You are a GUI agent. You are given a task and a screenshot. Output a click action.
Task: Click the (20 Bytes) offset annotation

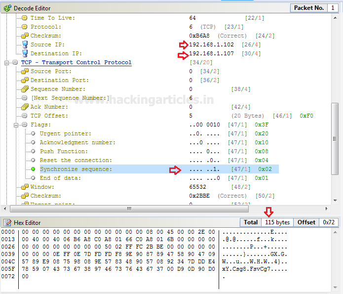tap(248, 116)
